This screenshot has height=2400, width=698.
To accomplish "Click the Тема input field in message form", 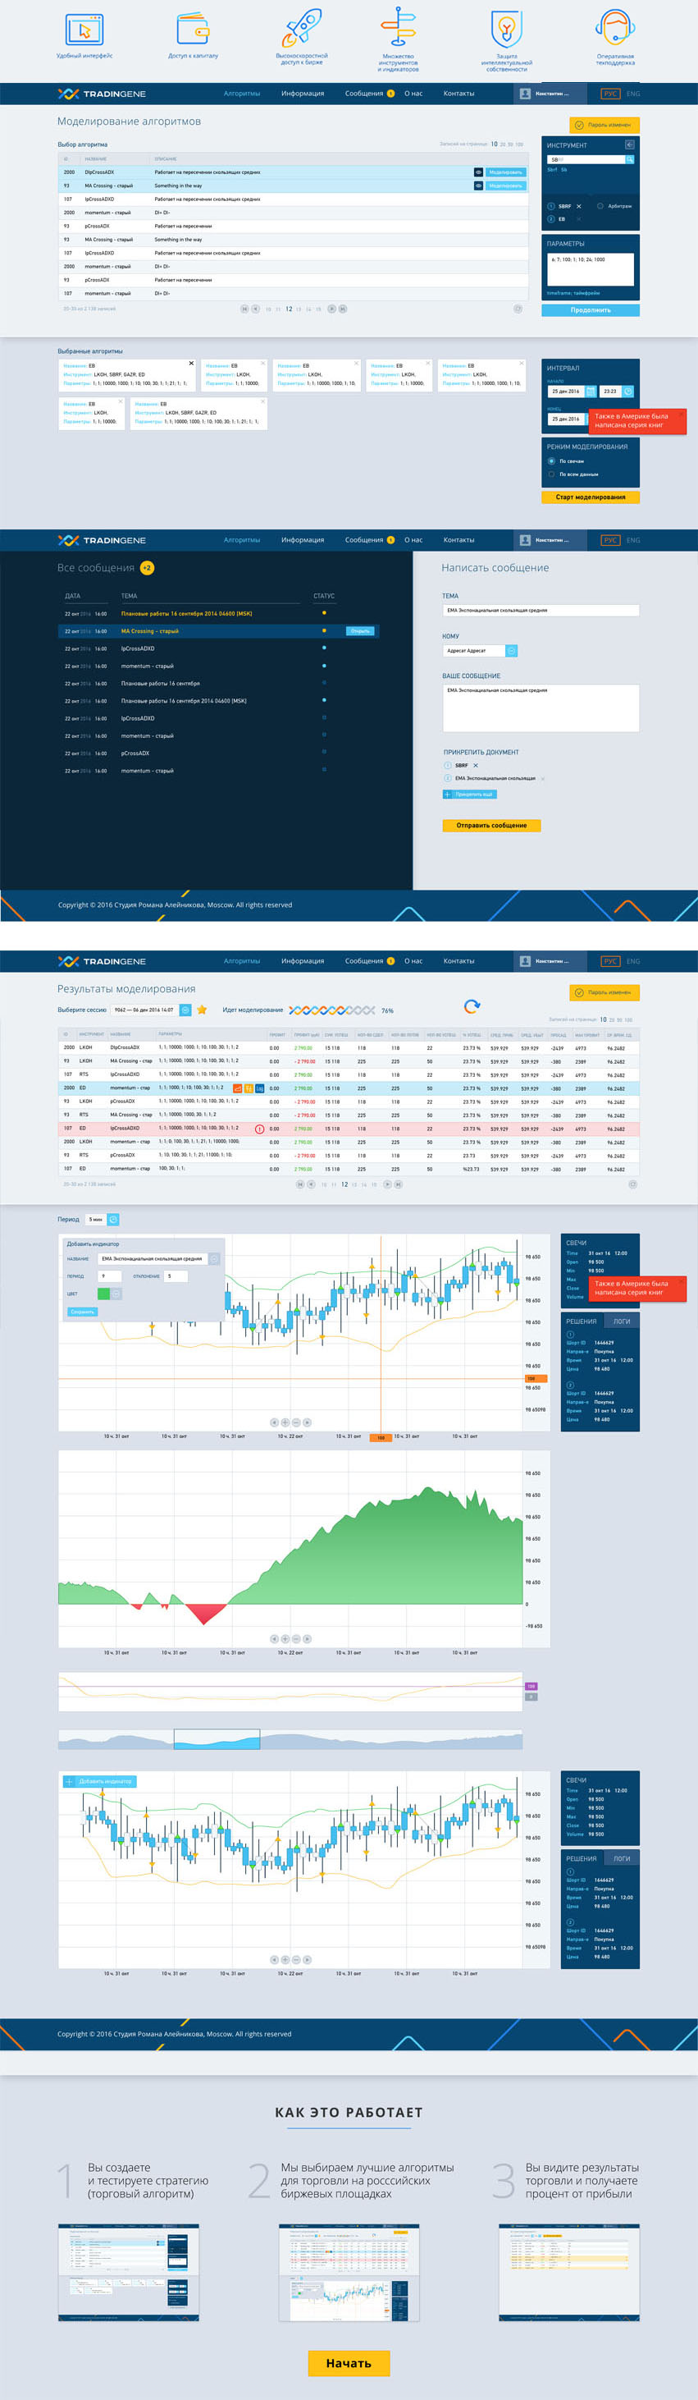I will pyautogui.click(x=541, y=610).
